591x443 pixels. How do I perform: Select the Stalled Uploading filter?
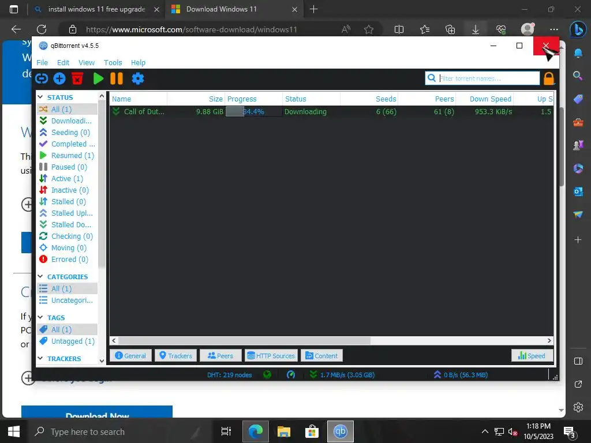pos(67,213)
